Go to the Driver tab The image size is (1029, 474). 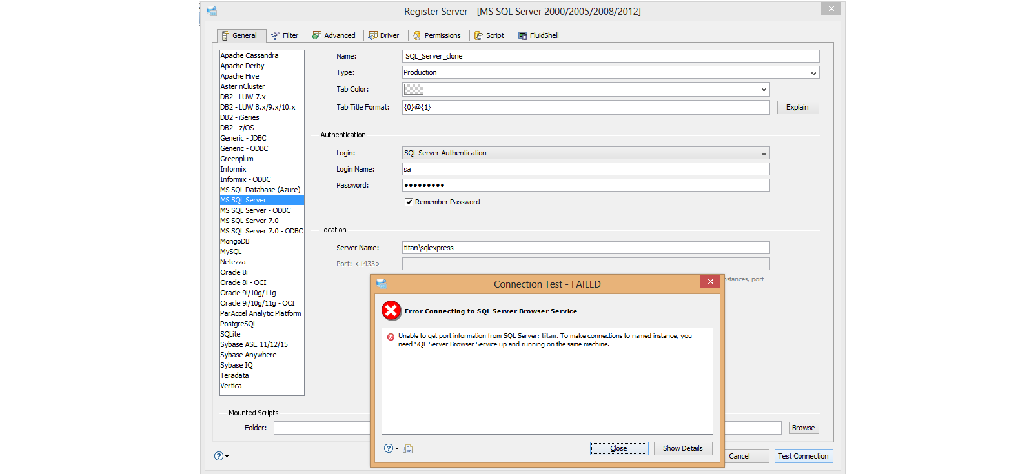(x=384, y=35)
